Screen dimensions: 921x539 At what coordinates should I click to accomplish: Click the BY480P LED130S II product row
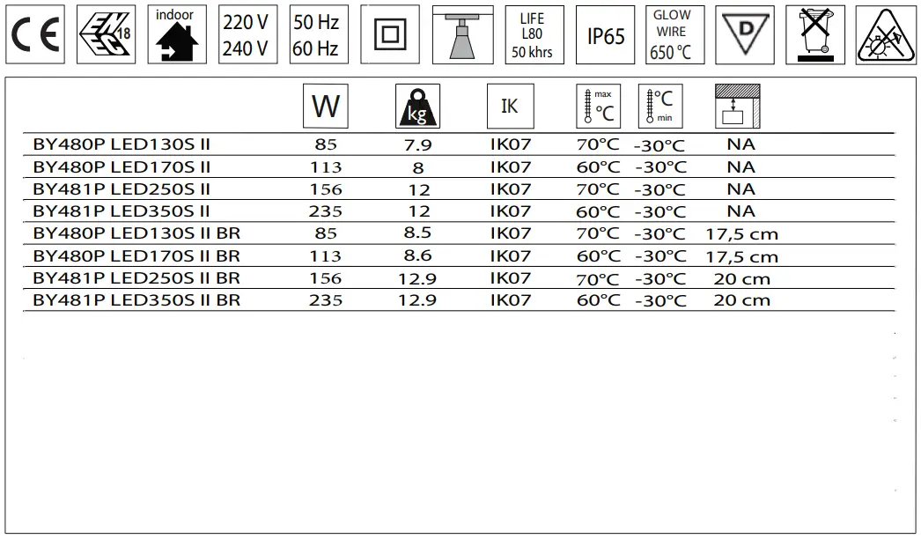point(123,144)
